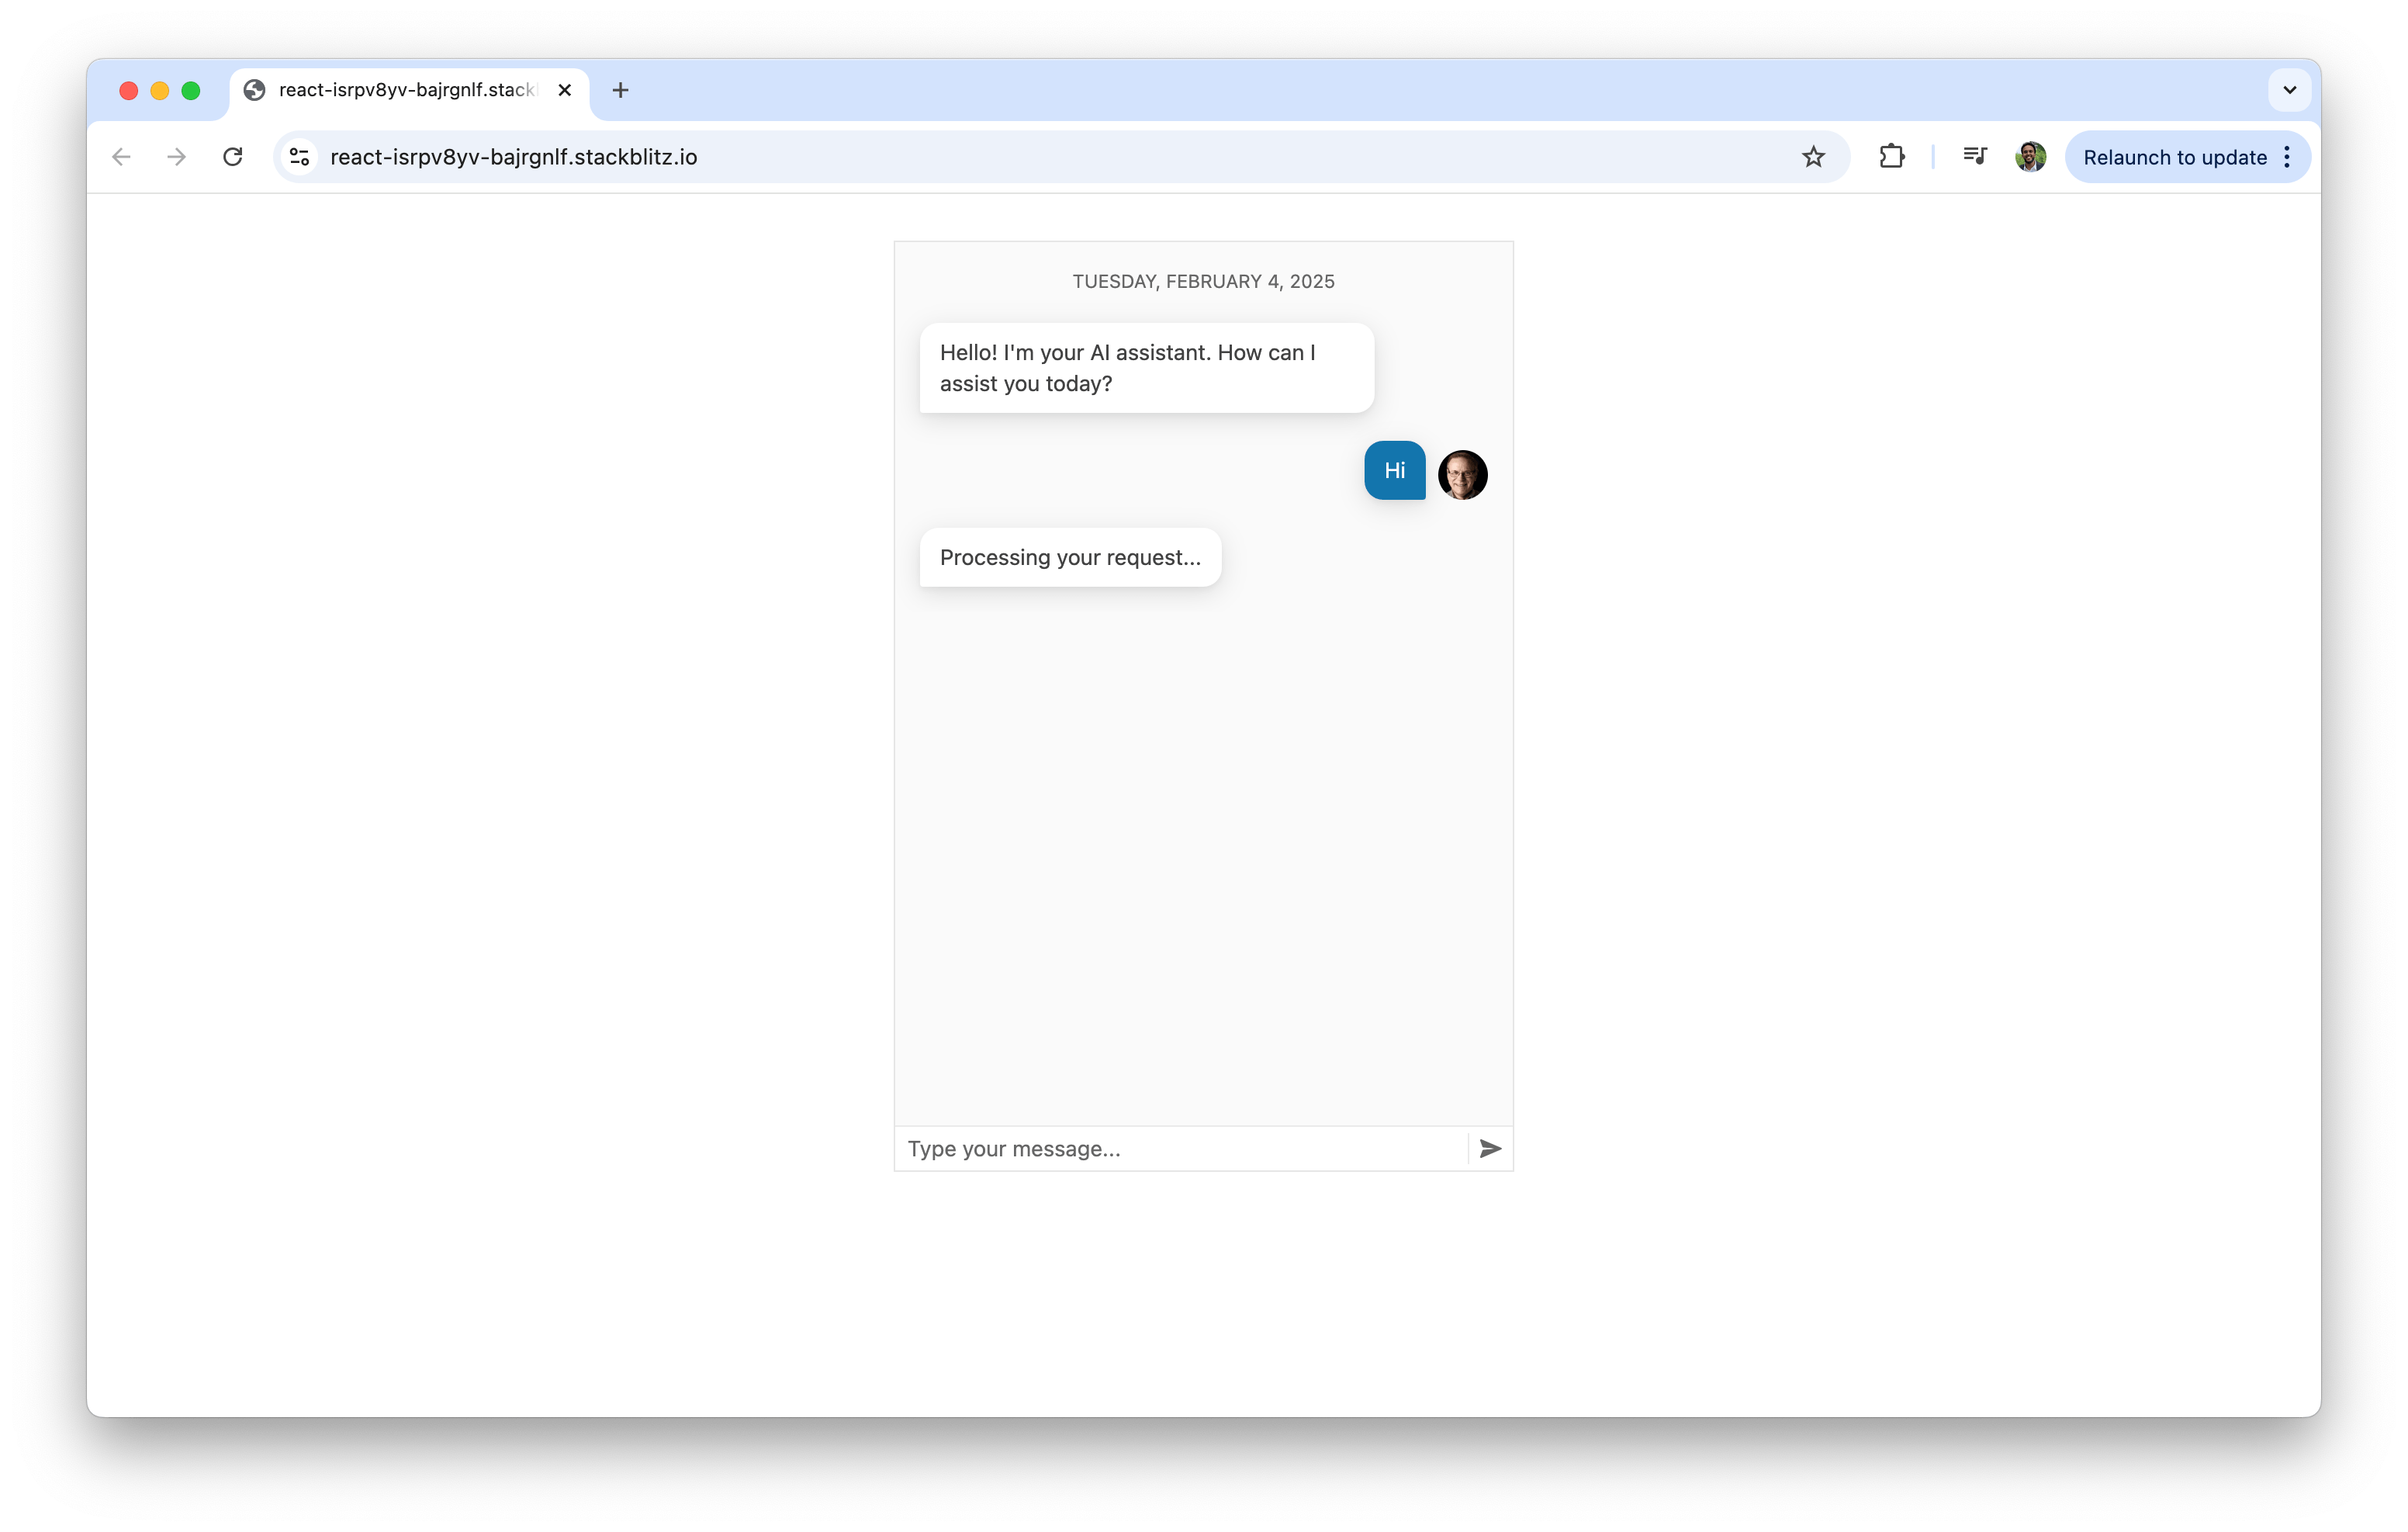This screenshot has height=1532, width=2408.
Task: Open the Extensions puzzle icon
Action: 1891,157
